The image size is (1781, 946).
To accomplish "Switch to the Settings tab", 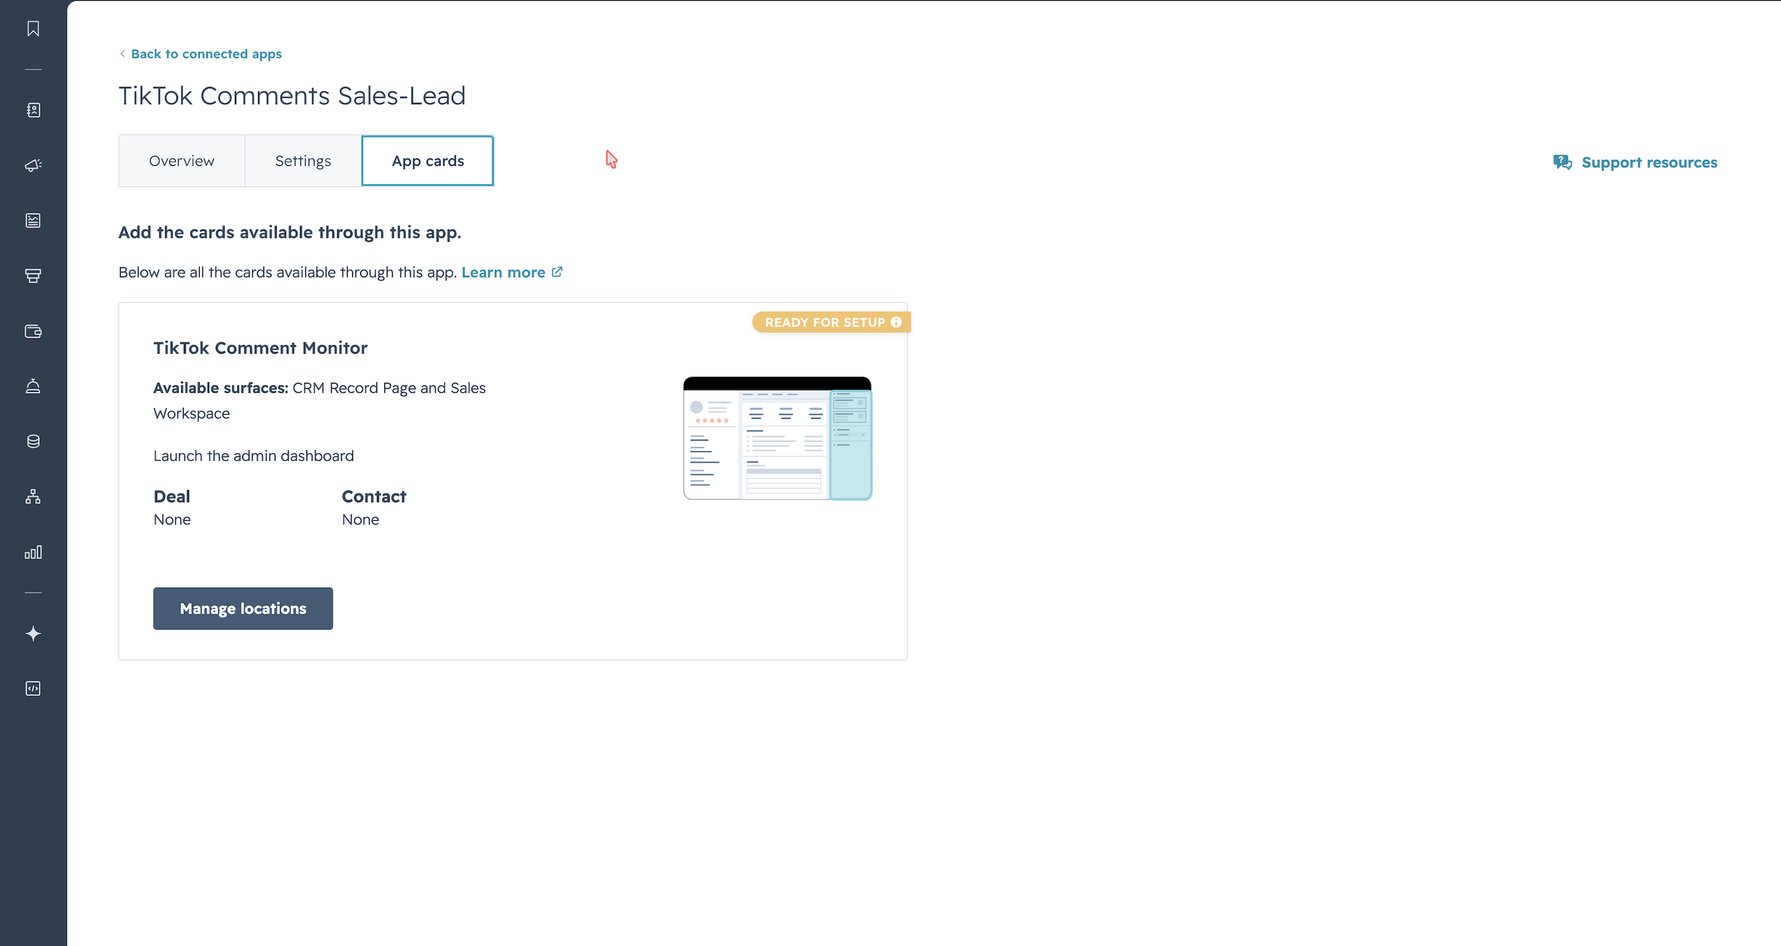I will tap(303, 161).
